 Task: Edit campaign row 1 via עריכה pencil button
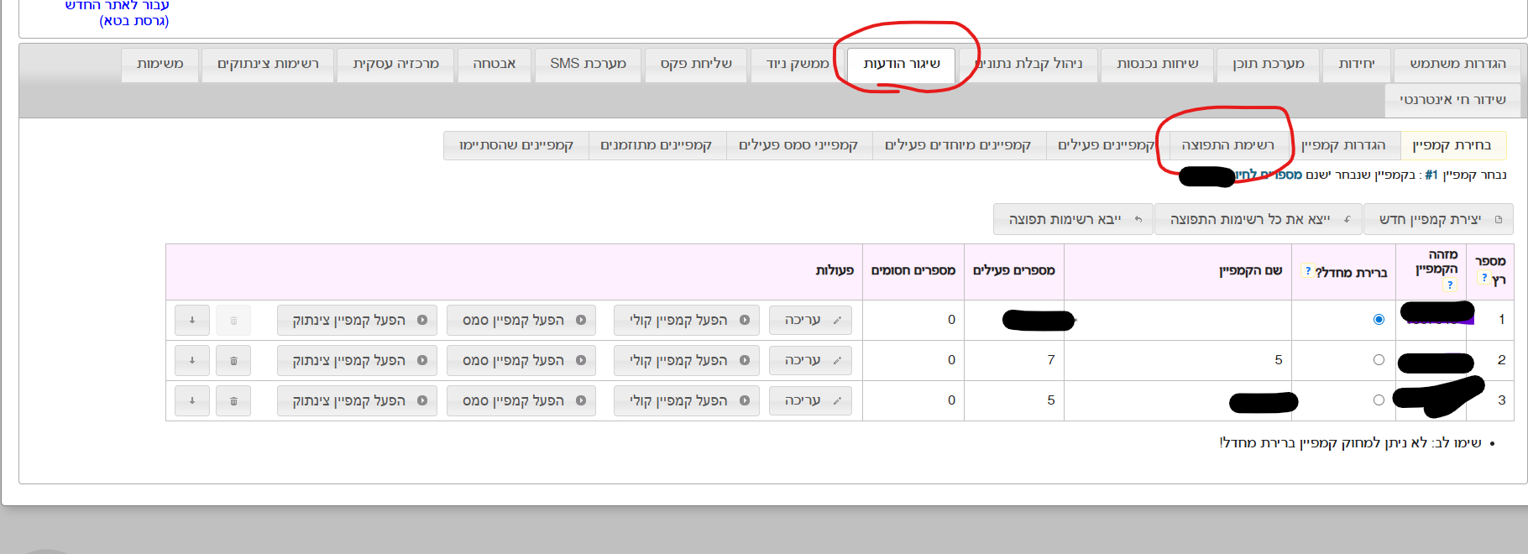(x=810, y=320)
